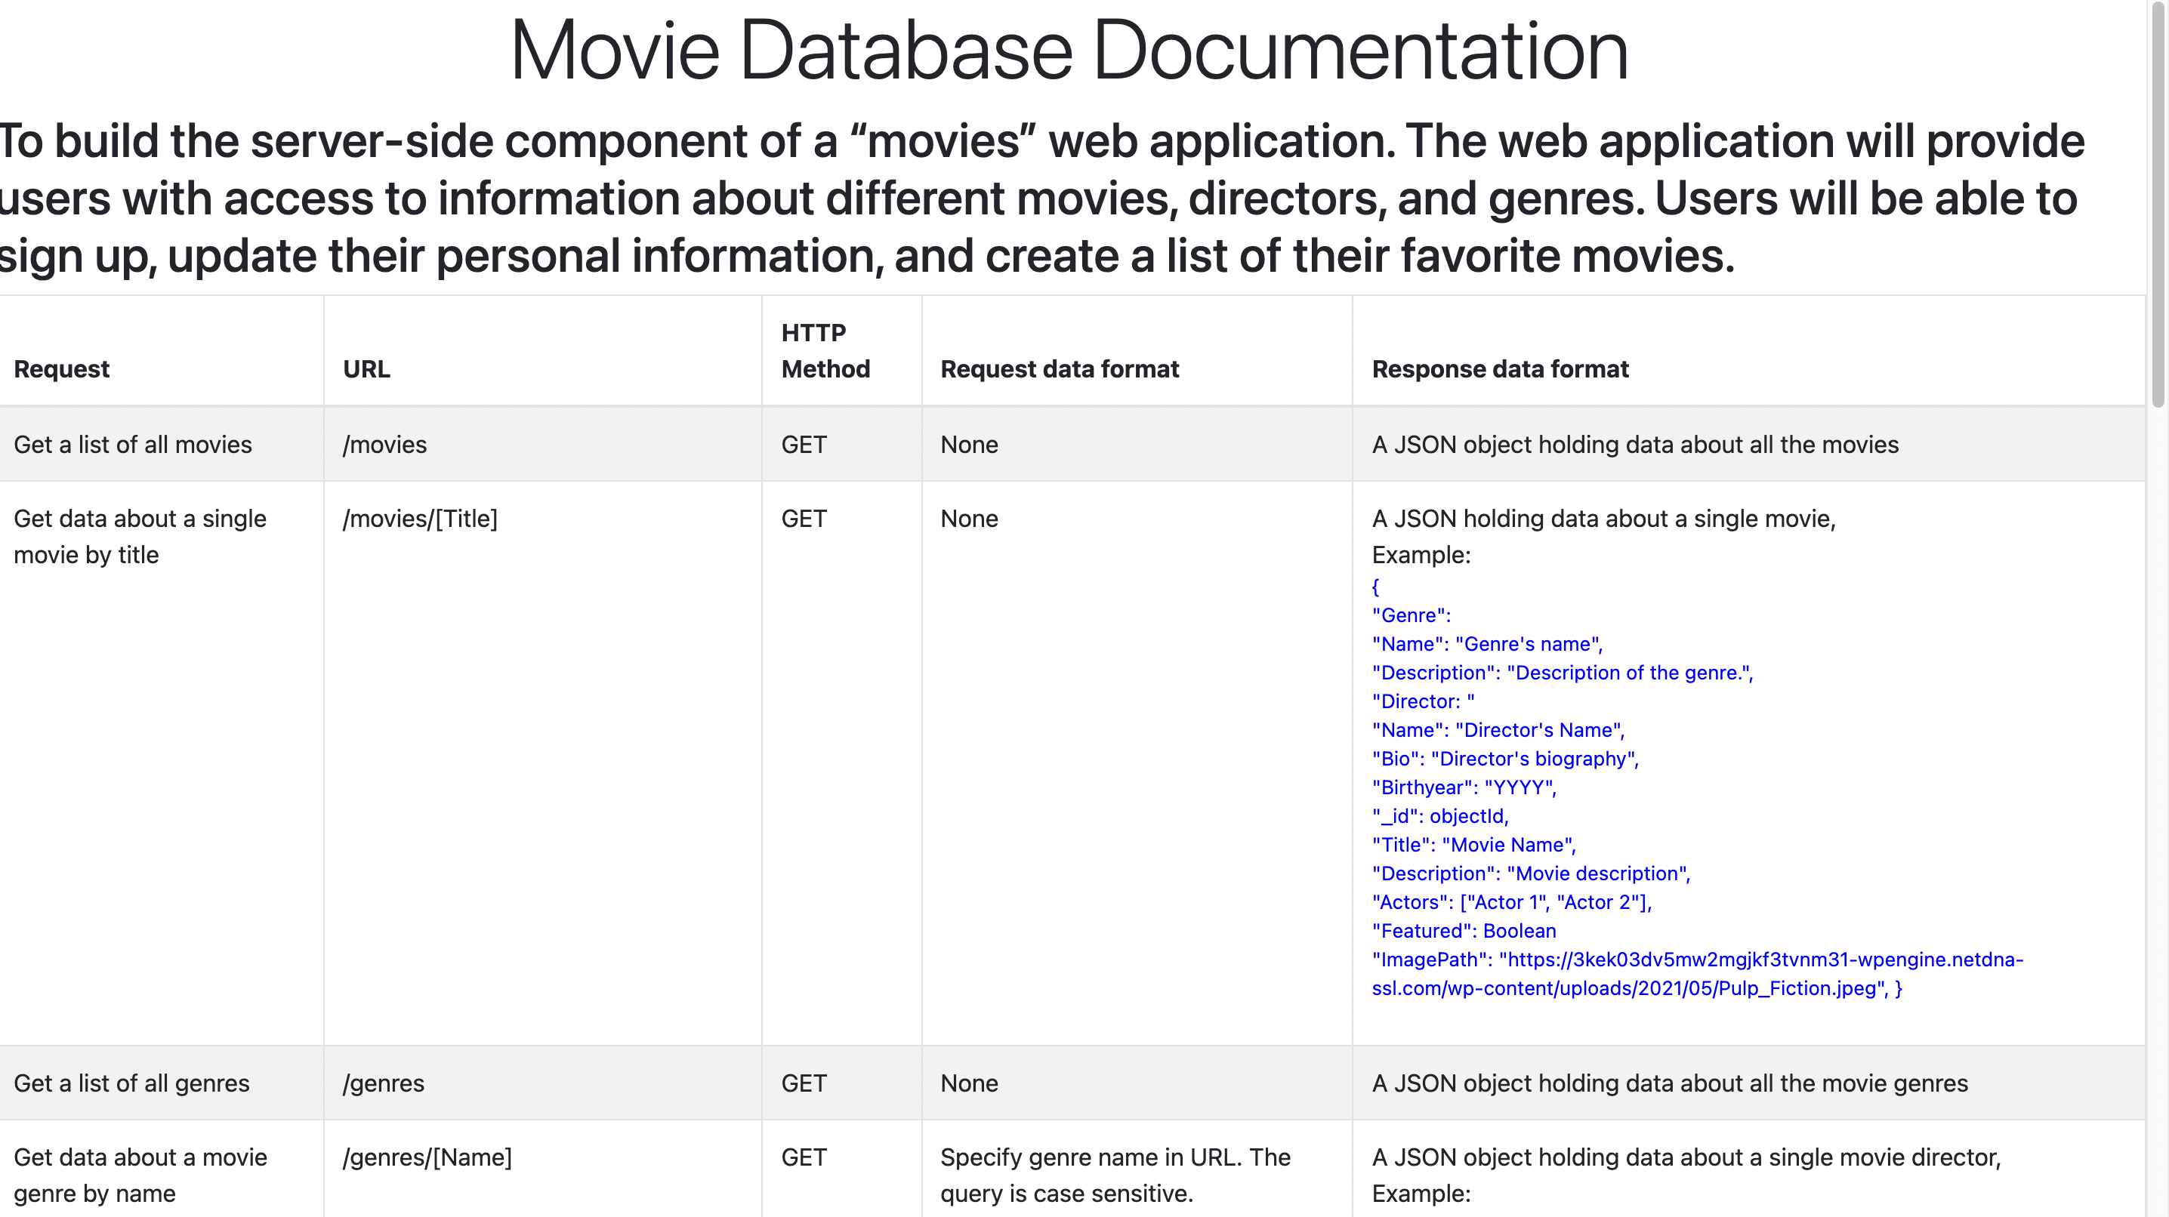Click the Response data format header
Screen dimensions: 2169x1217
1500,368
